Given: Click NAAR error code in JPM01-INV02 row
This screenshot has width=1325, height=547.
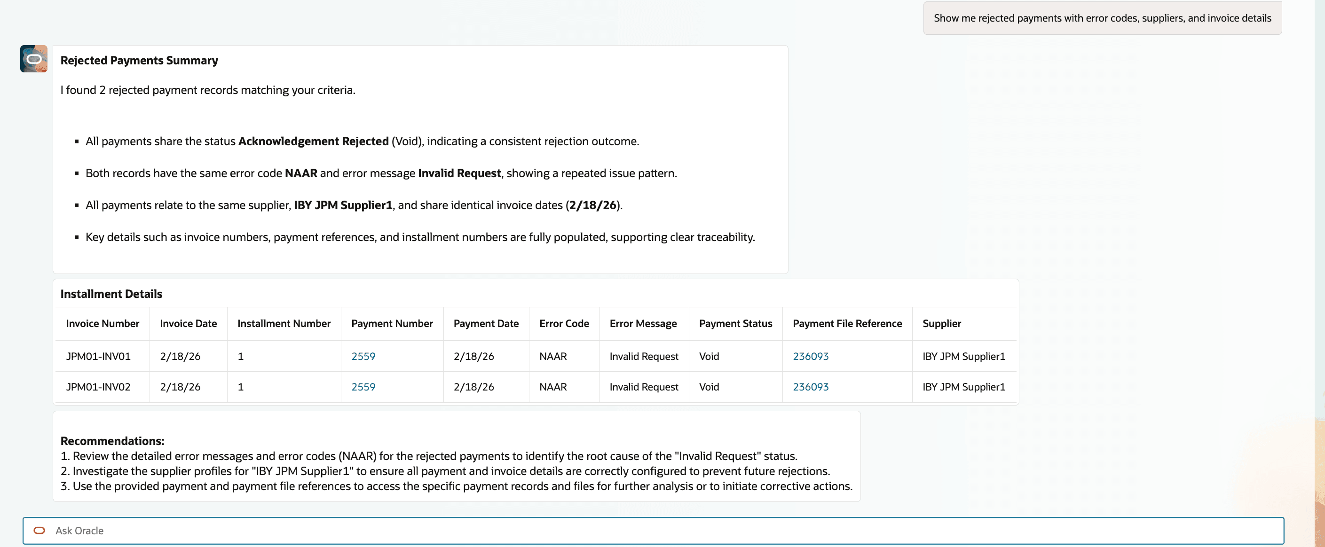Looking at the screenshot, I should [553, 387].
